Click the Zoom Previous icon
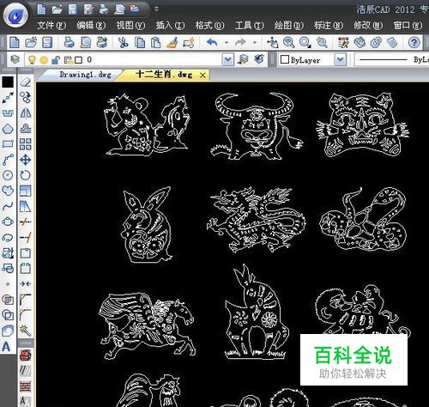The width and height of the screenshot is (429, 407). point(322,43)
